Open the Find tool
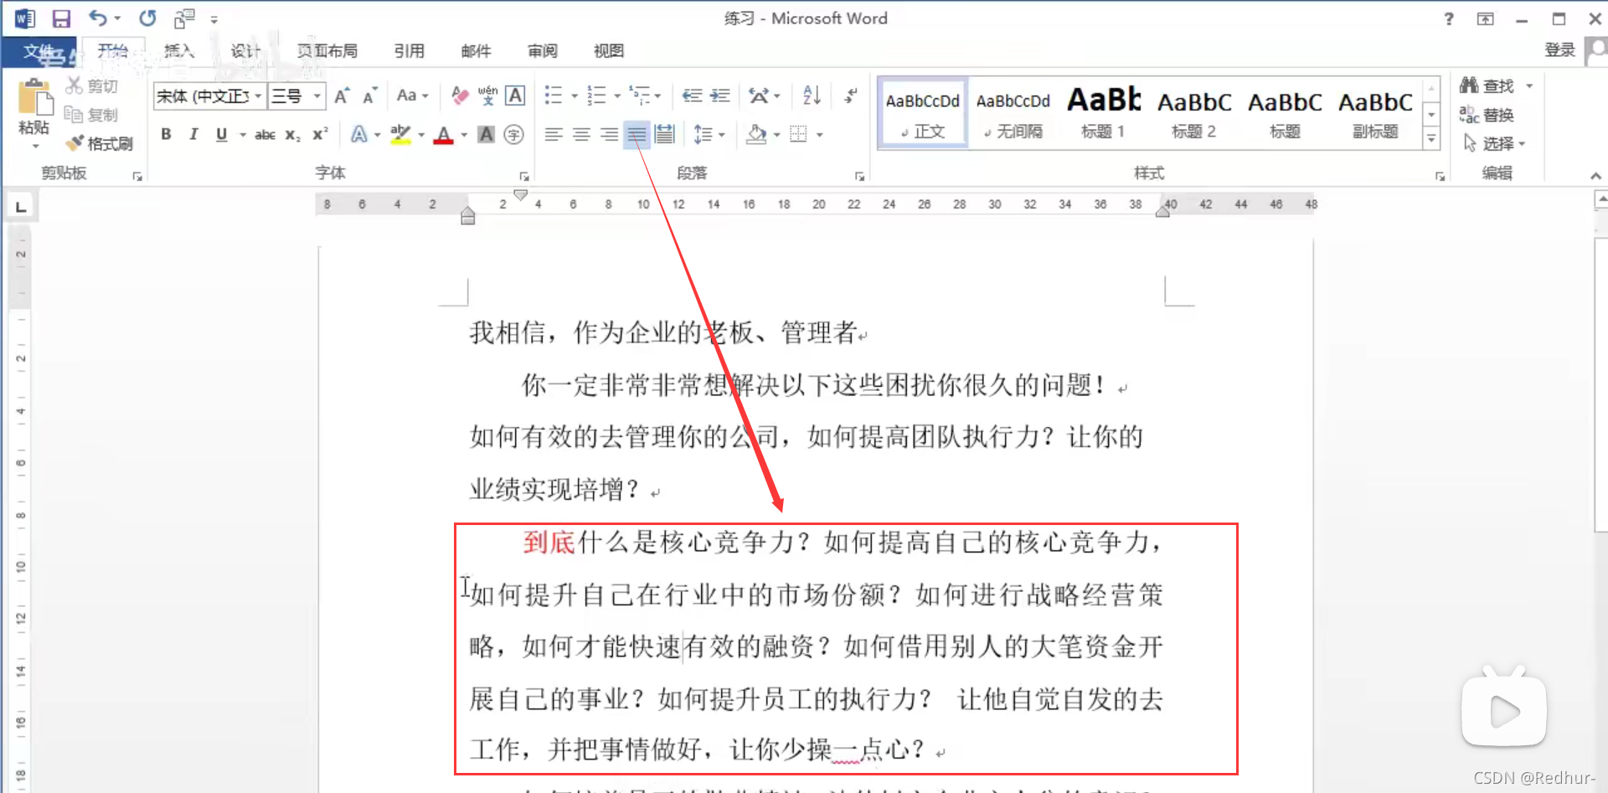Image resolution: width=1608 pixels, height=793 pixels. pos(1495,85)
